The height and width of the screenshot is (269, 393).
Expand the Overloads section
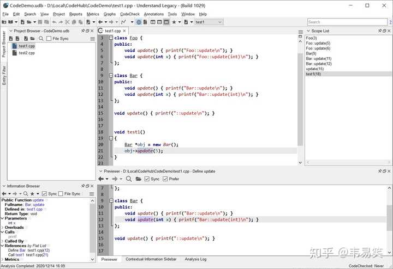(3, 228)
